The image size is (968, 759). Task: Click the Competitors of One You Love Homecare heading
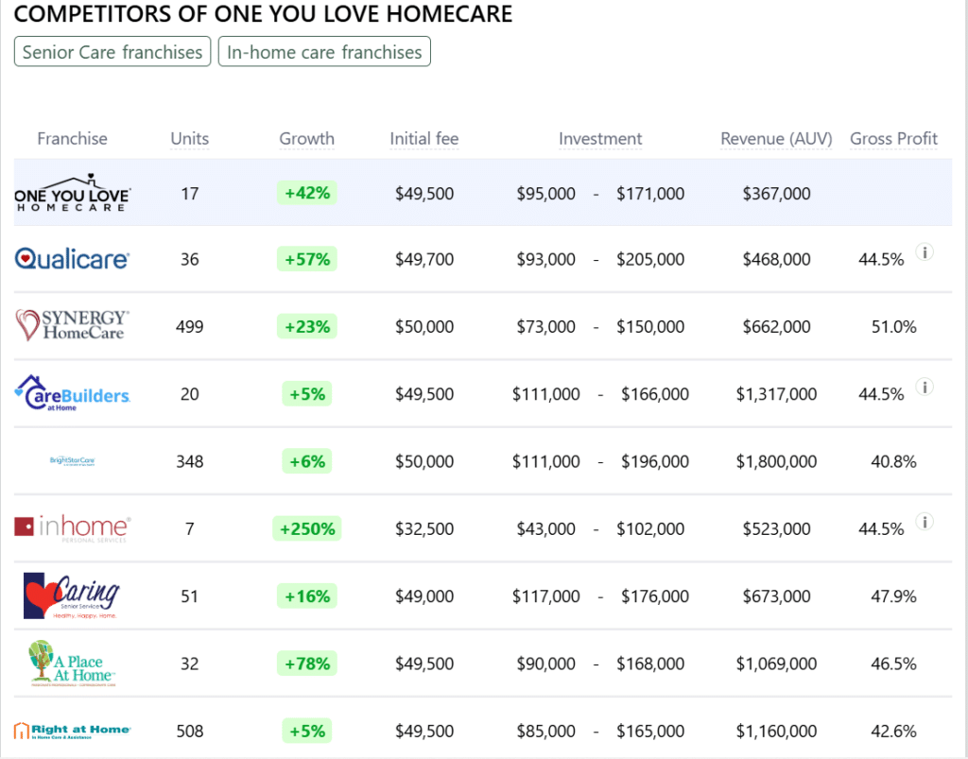263,13
